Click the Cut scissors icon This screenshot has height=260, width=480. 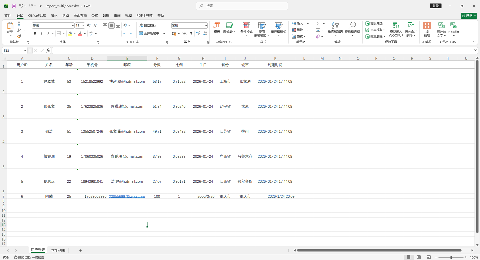[x=19, y=23]
